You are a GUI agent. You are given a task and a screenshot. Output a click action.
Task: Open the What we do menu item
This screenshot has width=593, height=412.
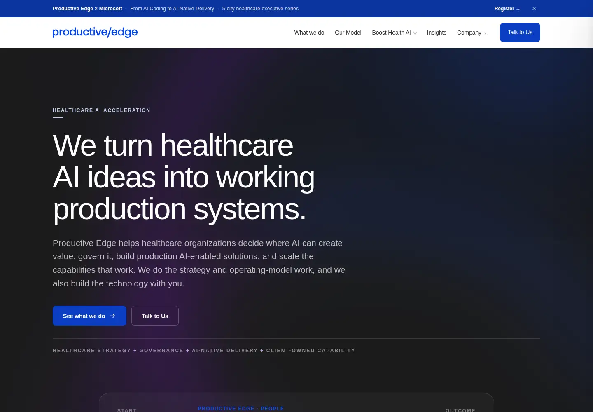point(309,33)
